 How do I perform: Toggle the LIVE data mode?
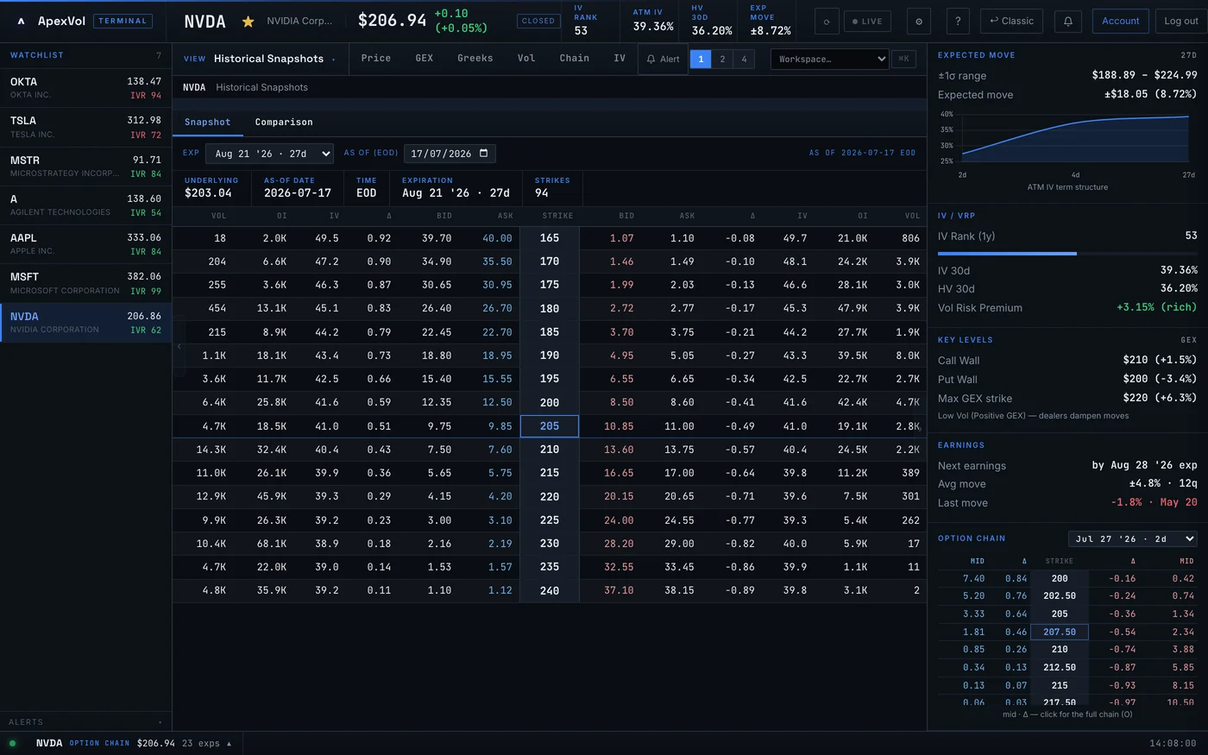867,22
